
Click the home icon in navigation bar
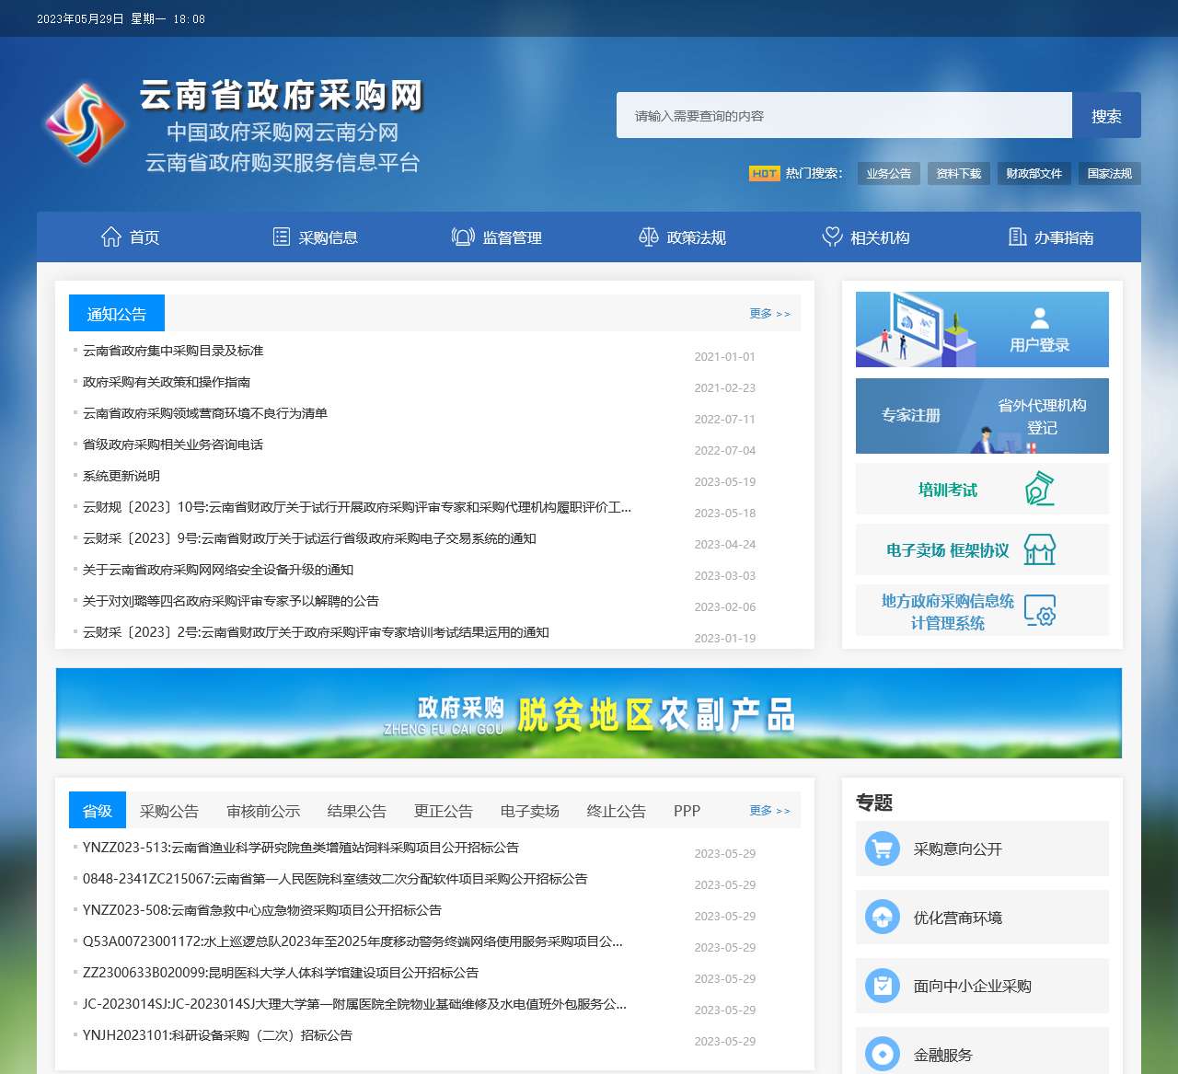pyautogui.click(x=111, y=237)
